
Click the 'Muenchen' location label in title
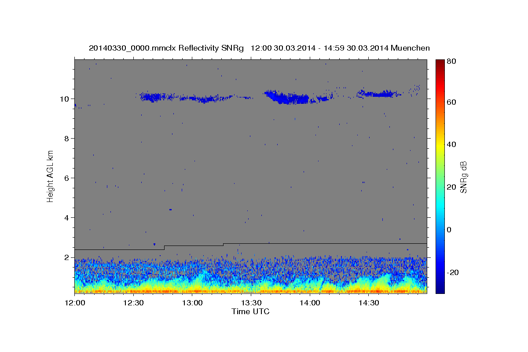pyautogui.click(x=410, y=48)
